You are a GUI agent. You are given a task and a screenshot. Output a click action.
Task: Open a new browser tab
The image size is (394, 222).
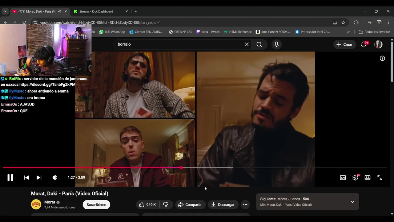point(136,11)
